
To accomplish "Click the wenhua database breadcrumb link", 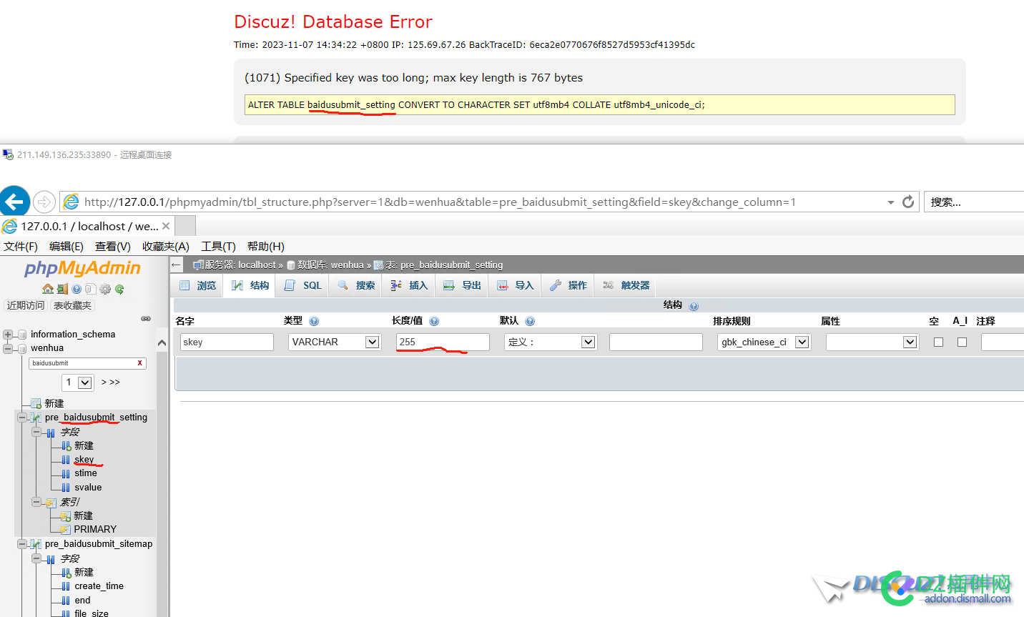I will click(x=347, y=265).
